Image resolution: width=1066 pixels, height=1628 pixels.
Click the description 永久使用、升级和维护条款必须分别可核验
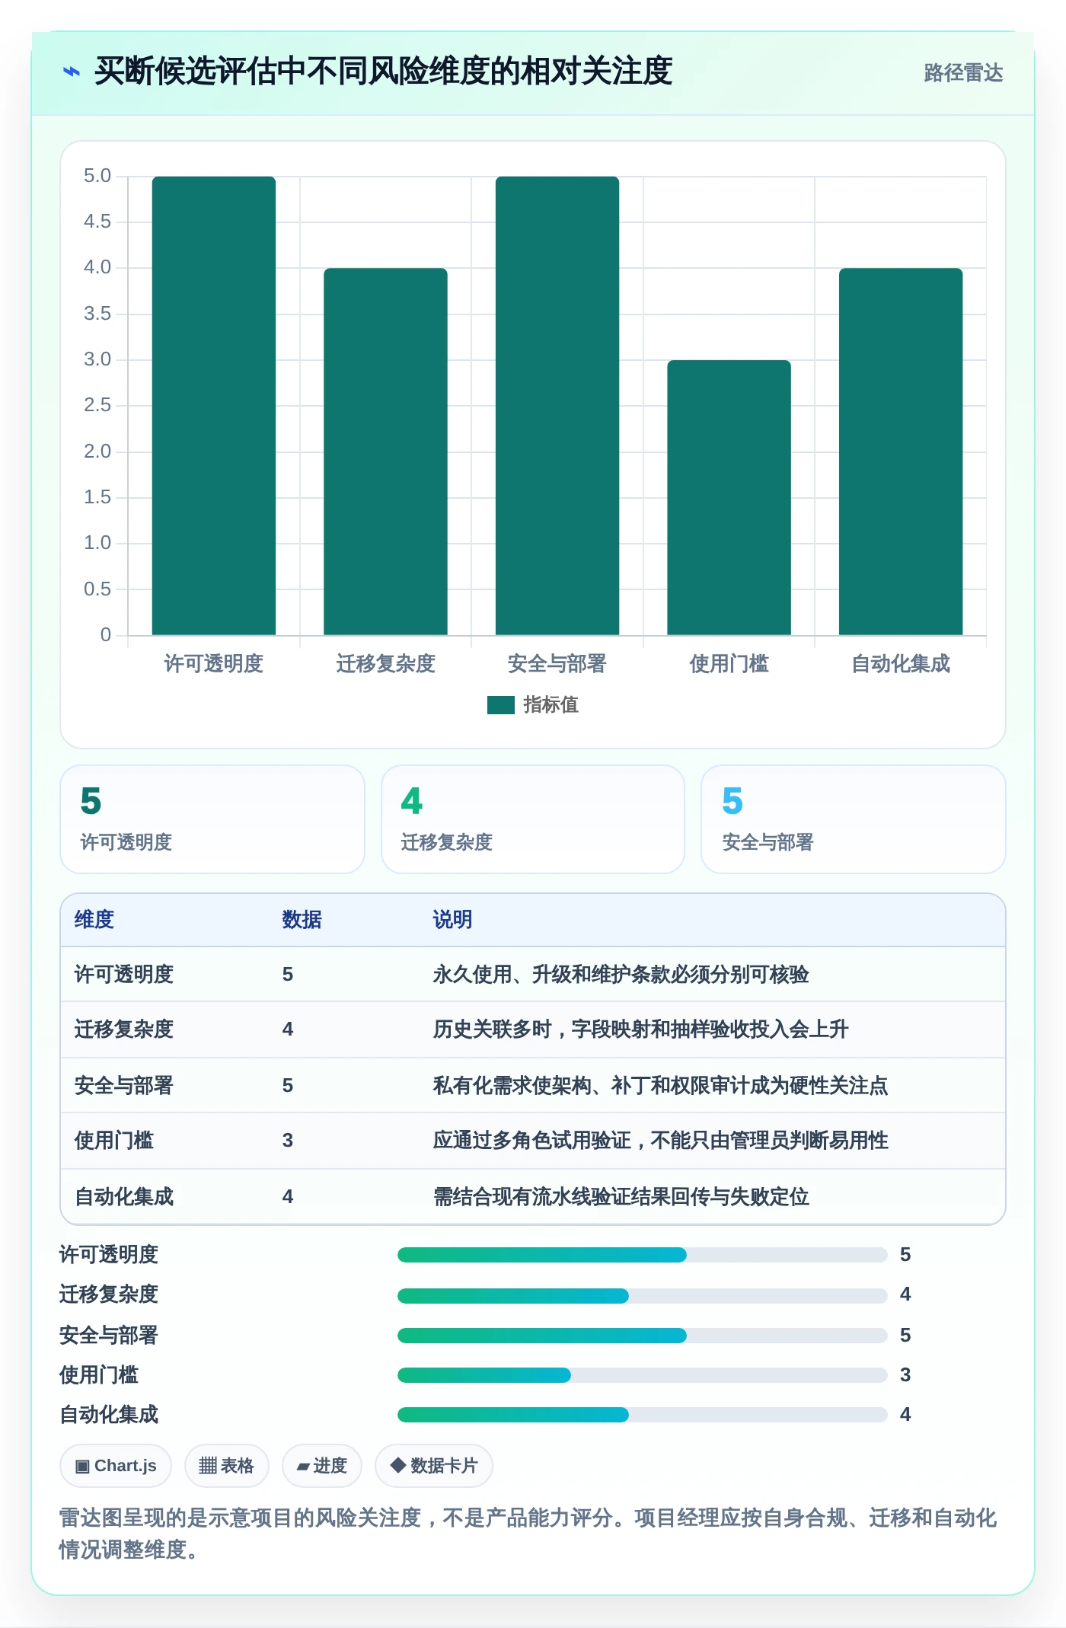click(621, 975)
